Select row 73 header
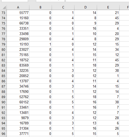Screen dimensions: 129x137 click(3, 13)
